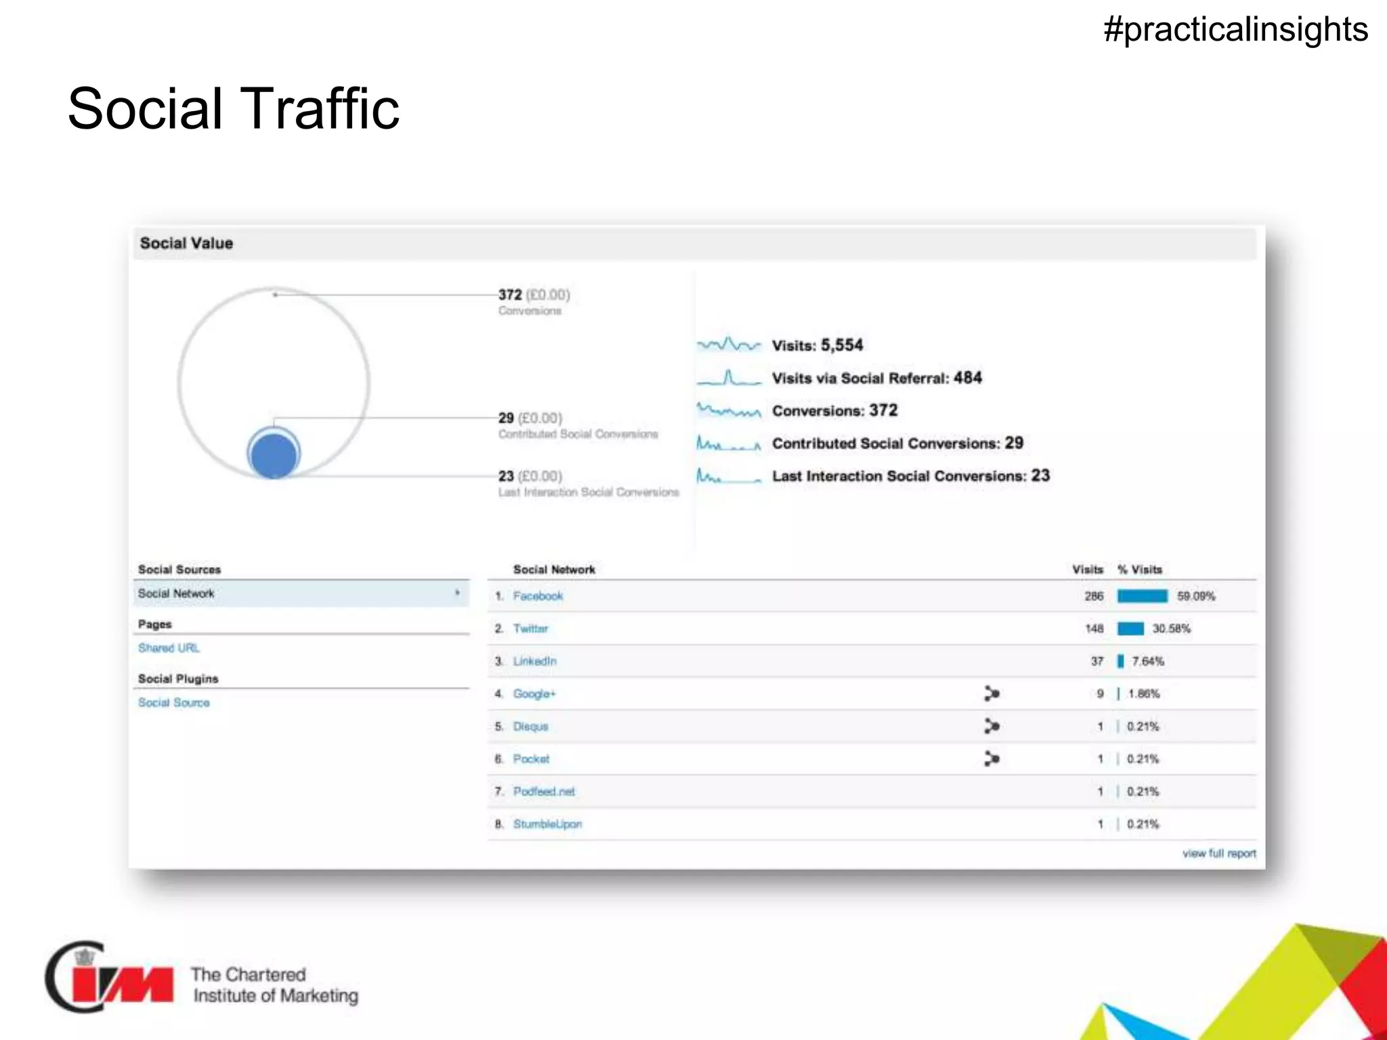Select the Social Network row under Social Sources
The image size is (1387, 1040).
point(301,593)
